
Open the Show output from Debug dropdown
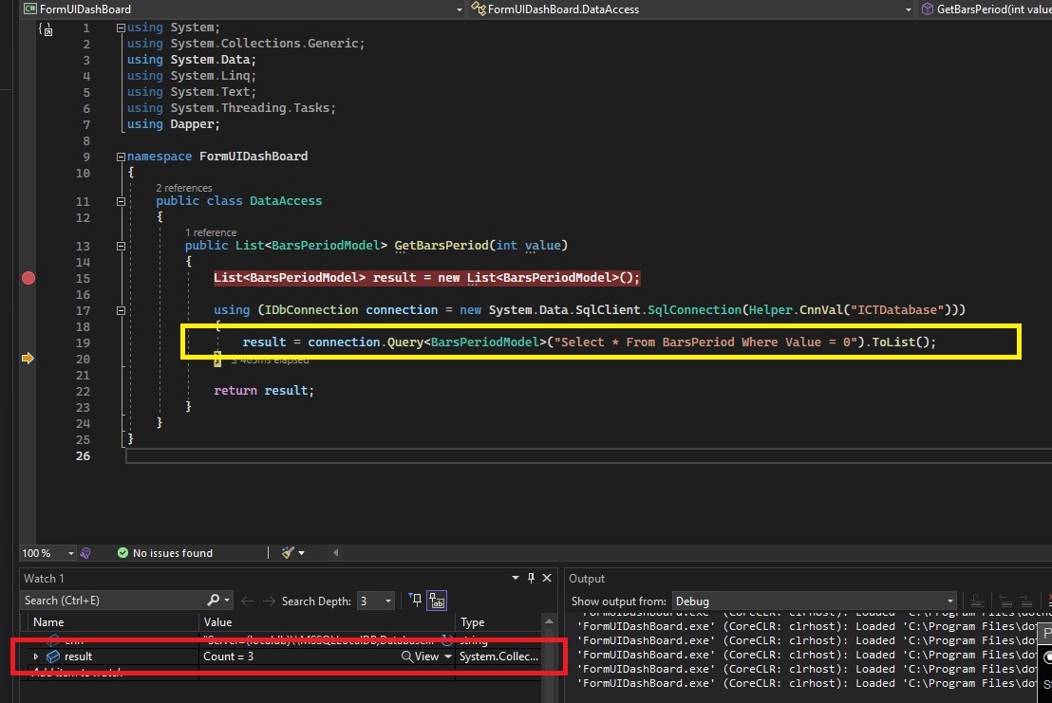click(x=815, y=601)
